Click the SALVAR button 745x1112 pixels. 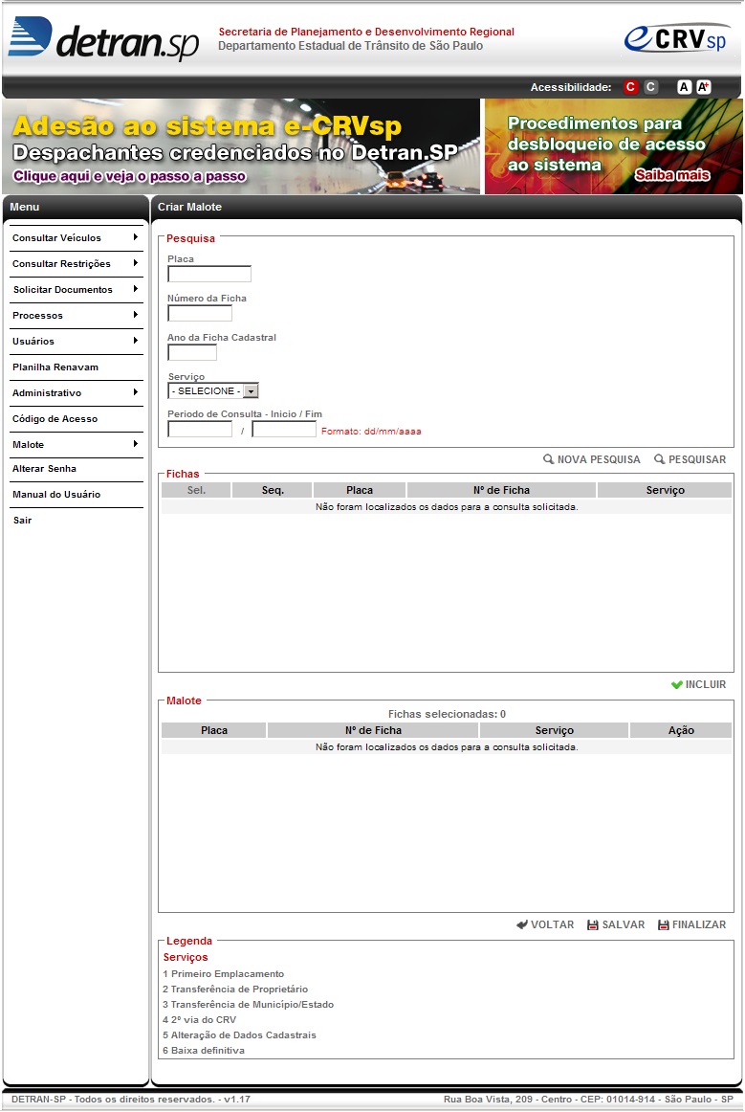pos(616,924)
